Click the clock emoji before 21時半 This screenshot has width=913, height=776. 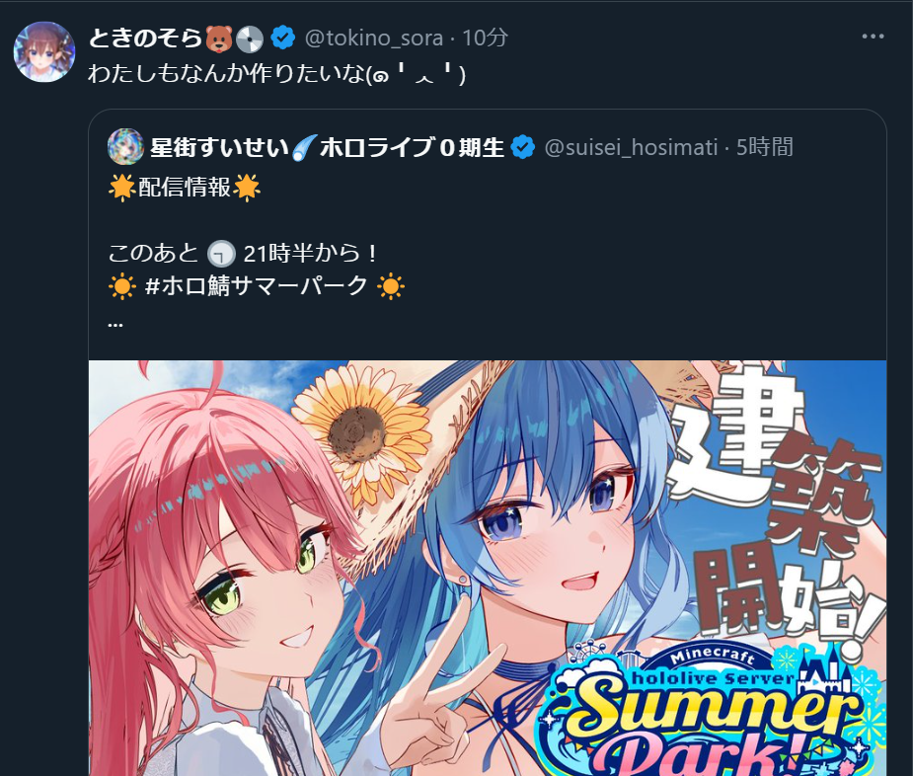tap(221, 254)
